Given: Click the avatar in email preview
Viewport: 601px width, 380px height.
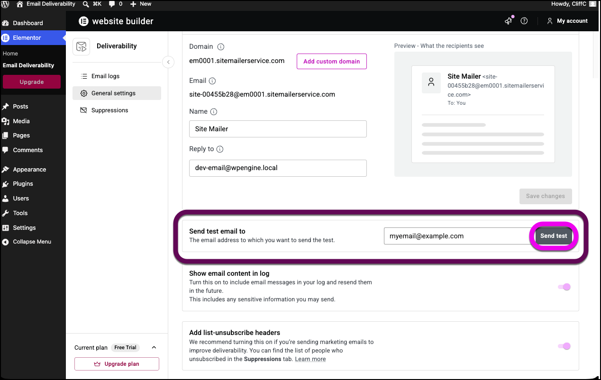Looking at the screenshot, I should pos(431,82).
